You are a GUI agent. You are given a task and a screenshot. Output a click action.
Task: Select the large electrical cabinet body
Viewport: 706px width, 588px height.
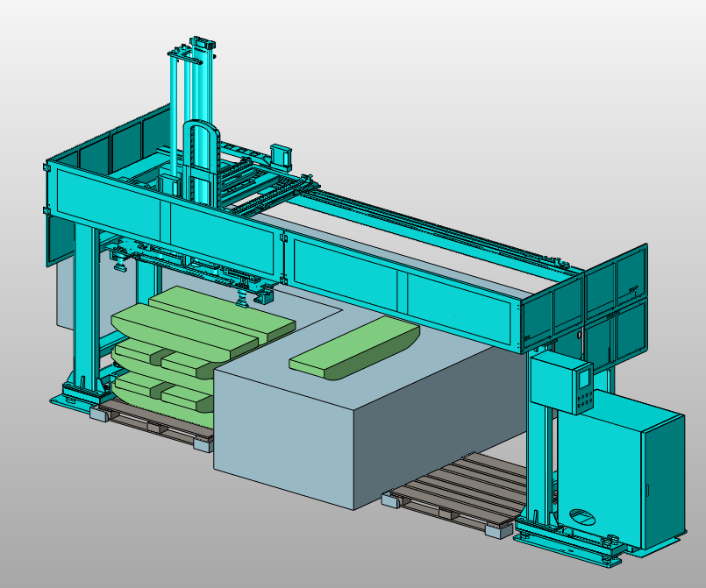click(621, 468)
